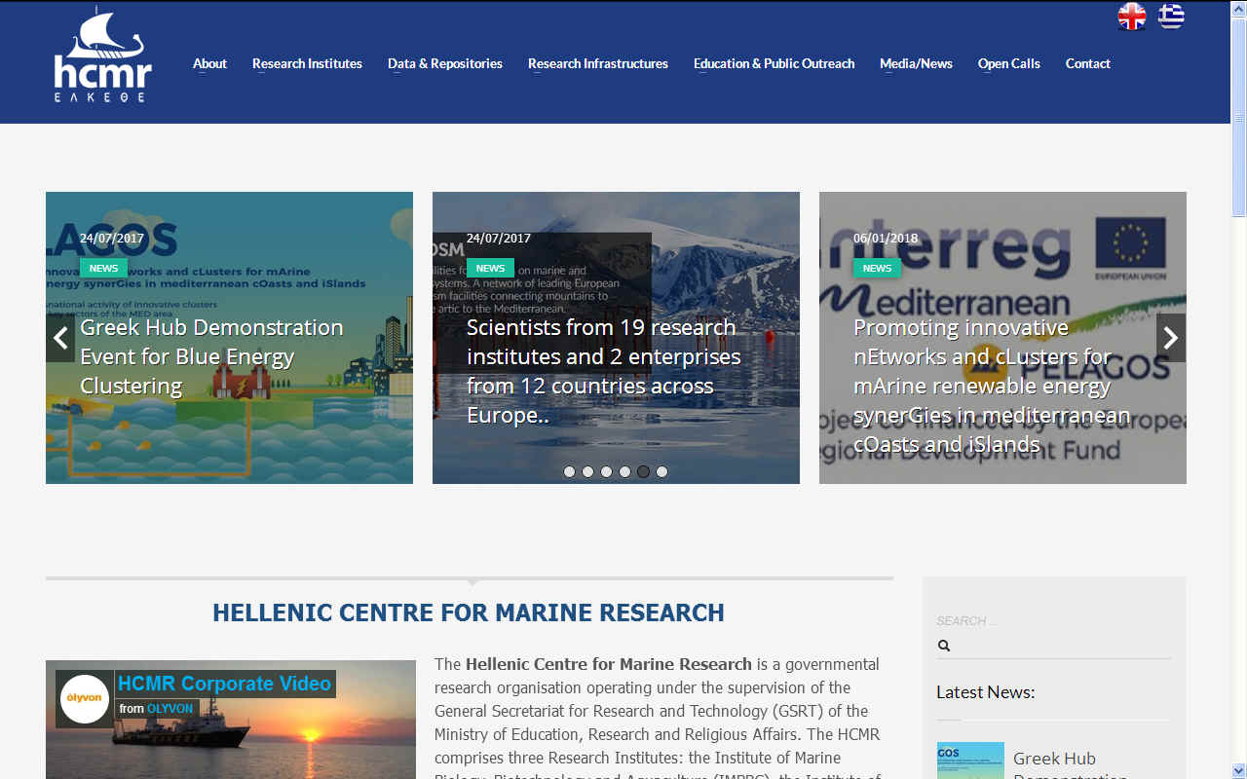Select the second carousel dot

point(587,471)
